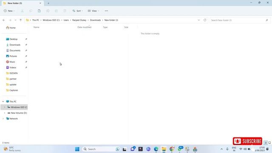This screenshot has height=153, width=272.
Task: Open Home in navigation pane
Action: (x=11, y=28)
